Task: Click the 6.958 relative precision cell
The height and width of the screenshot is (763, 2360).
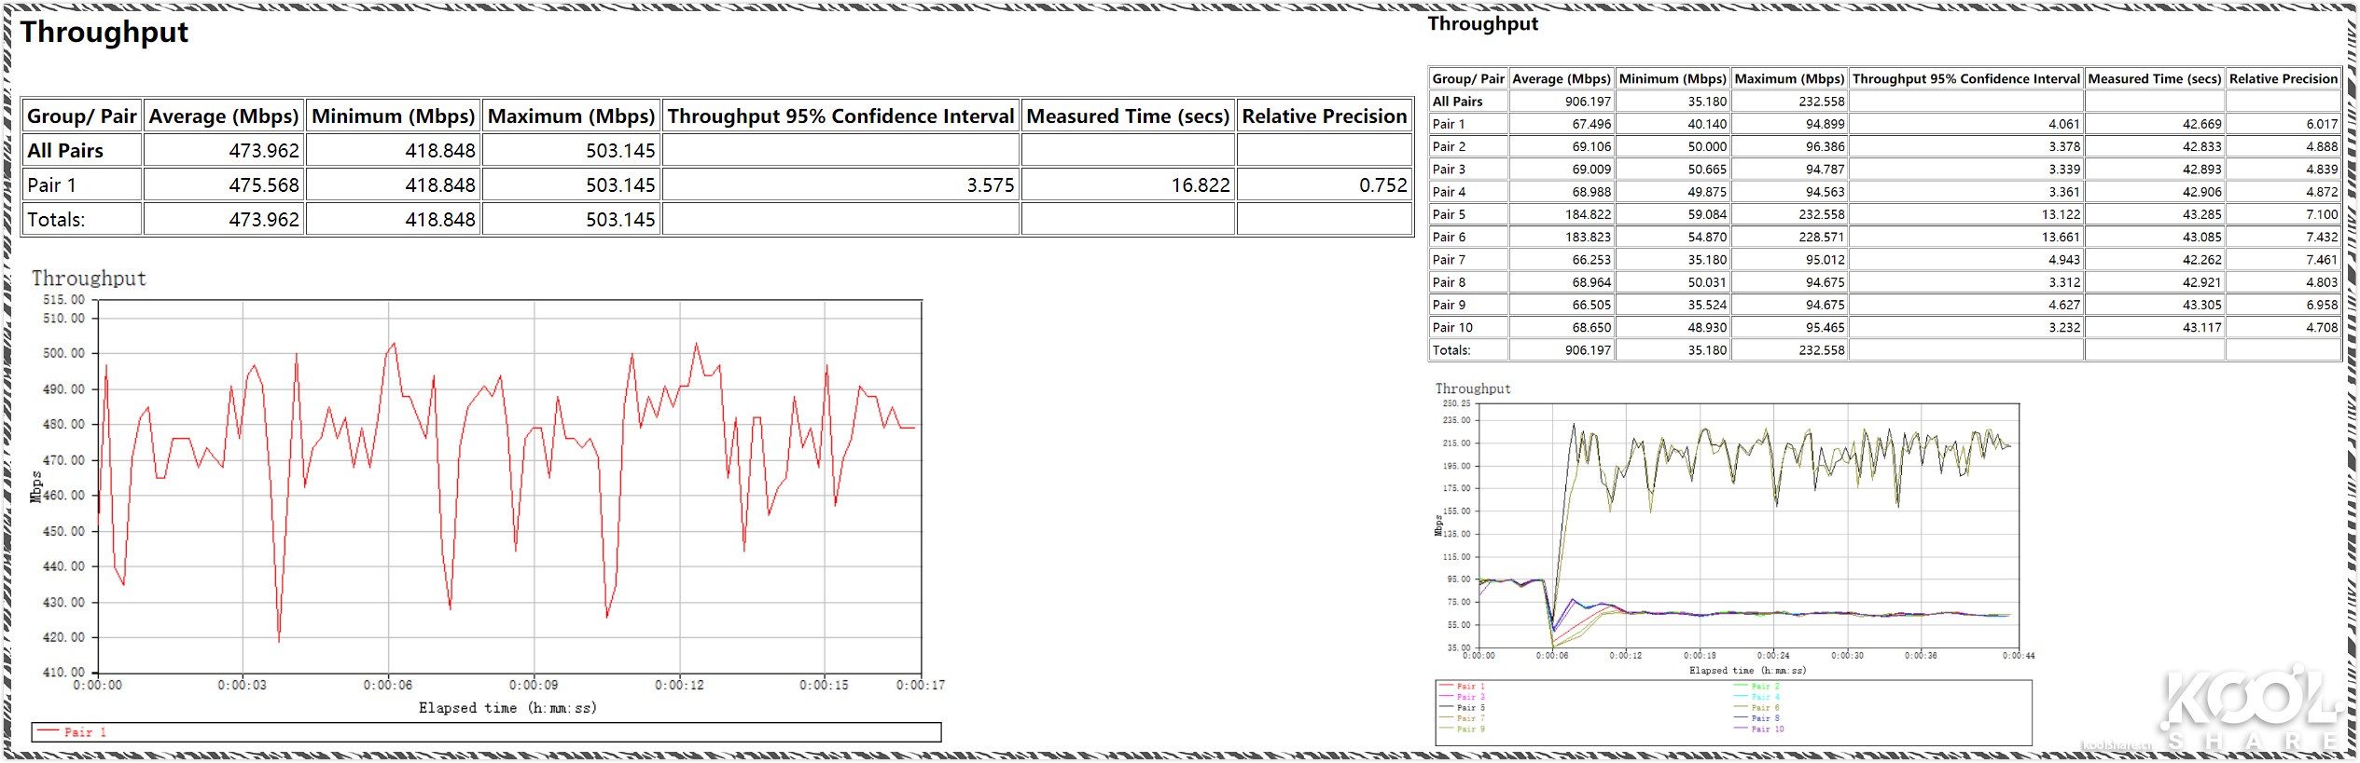Action: [2284, 305]
